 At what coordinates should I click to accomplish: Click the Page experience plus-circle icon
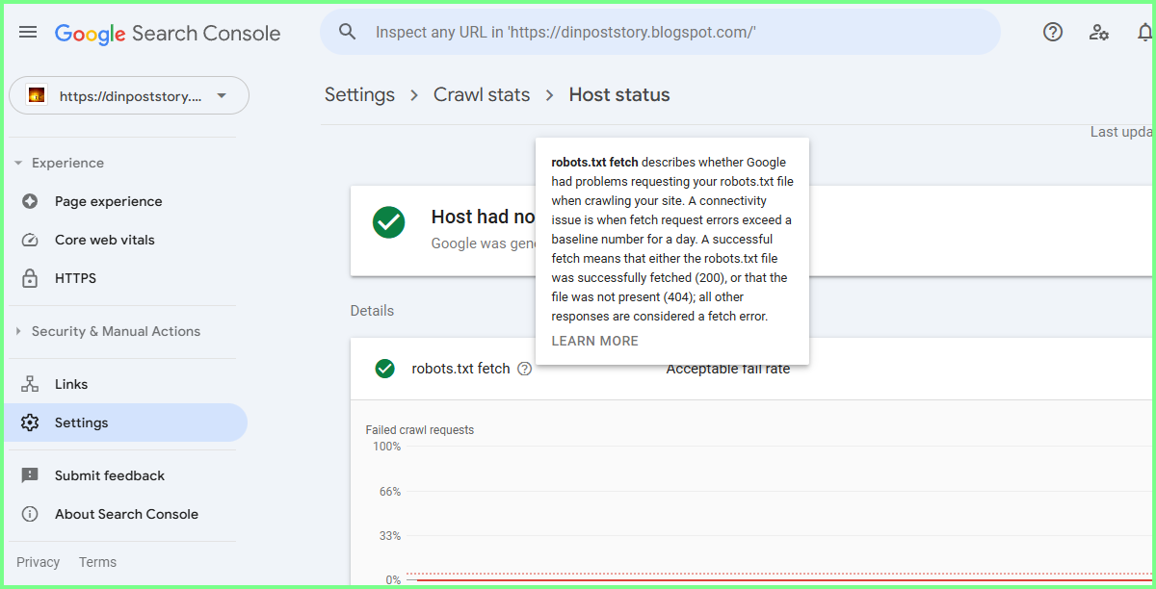click(30, 201)
